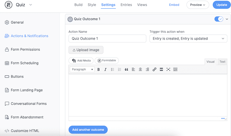The width and height of the screenshot is (231, 136).
Task: Toggle bold formatting in editor
Action: pyautogui.click(x=98, y=69)
